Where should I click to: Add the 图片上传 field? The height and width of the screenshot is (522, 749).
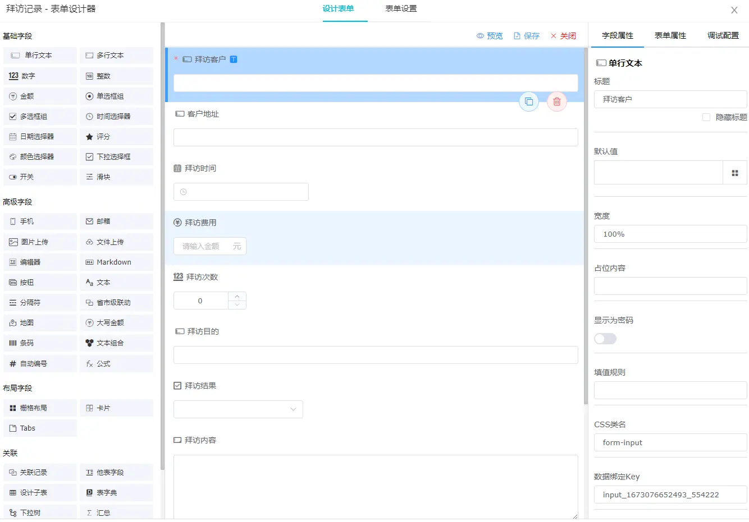[x=40, y=242]
